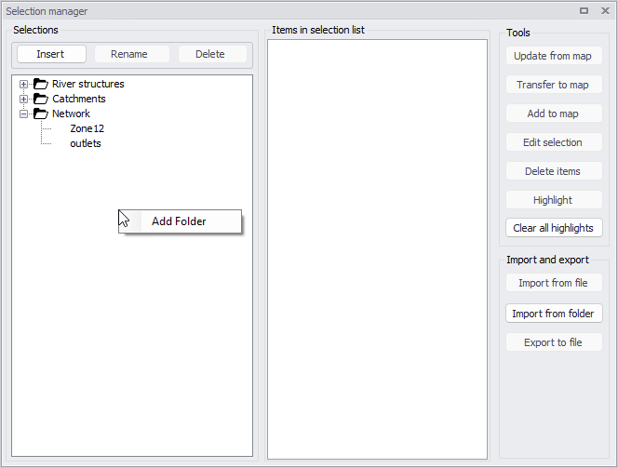This screenshot has width=618, height=468.
Task: Choose Add Folder from context menu
Action: click(x=180, y=221)
